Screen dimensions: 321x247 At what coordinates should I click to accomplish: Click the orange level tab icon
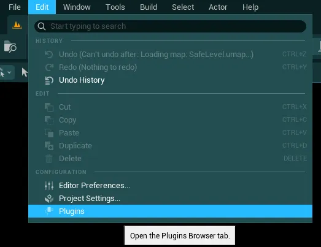pyautogui.click(x=17, y=25)
